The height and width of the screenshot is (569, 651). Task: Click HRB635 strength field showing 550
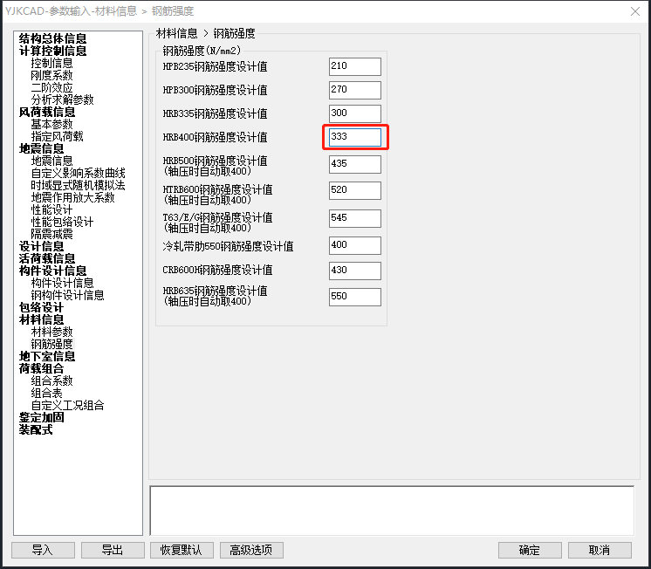[x=355, y=297]
